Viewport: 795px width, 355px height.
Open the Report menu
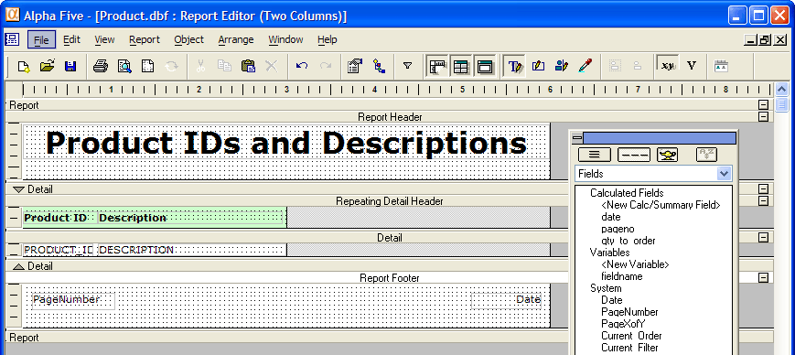point(145,39)
